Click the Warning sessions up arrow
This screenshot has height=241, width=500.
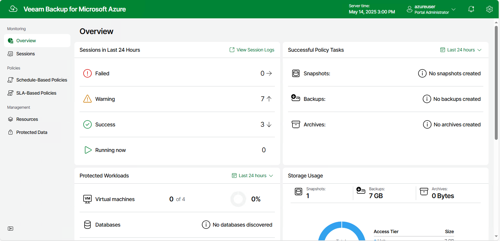(269, 99)
